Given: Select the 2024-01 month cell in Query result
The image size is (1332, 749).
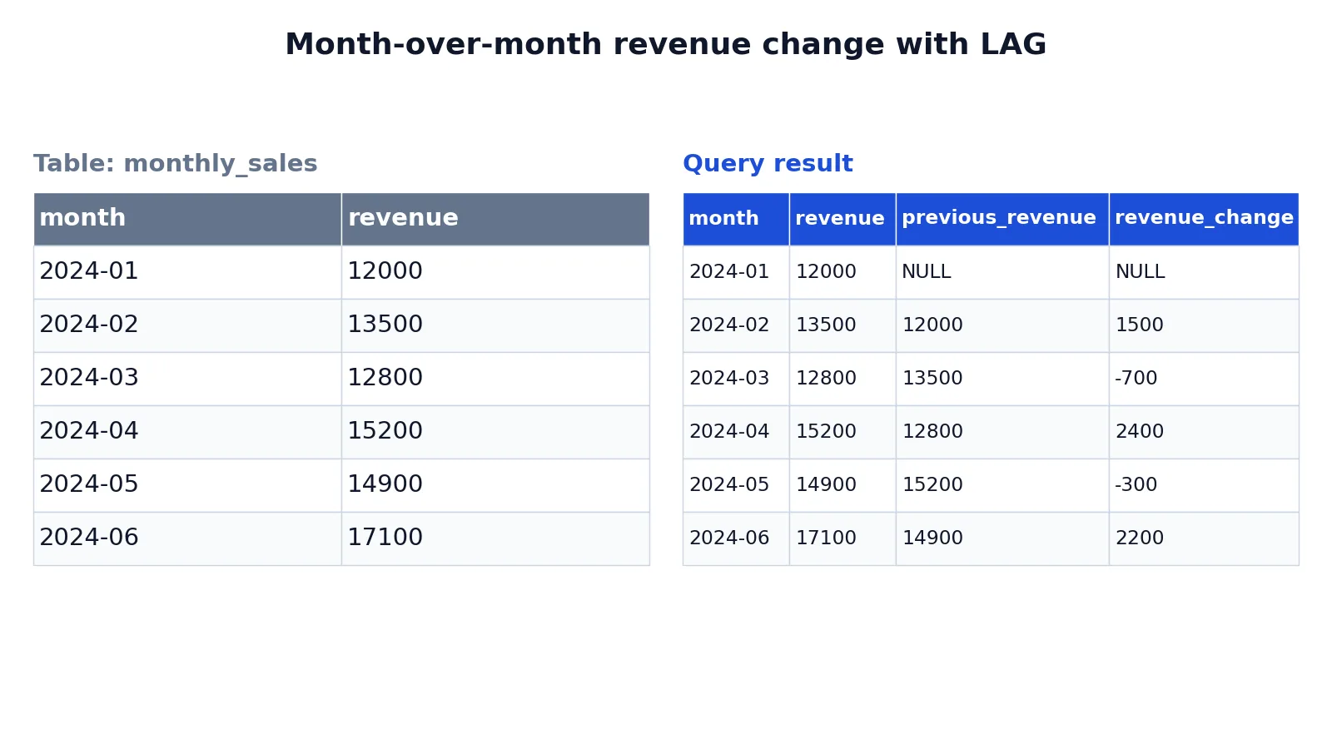Looking at the screenshot, I should click(x=736, y=272).
